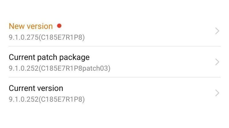This screenshot has width=229, height=128.
Task: Open the Current version label
Action: (36, 88)
